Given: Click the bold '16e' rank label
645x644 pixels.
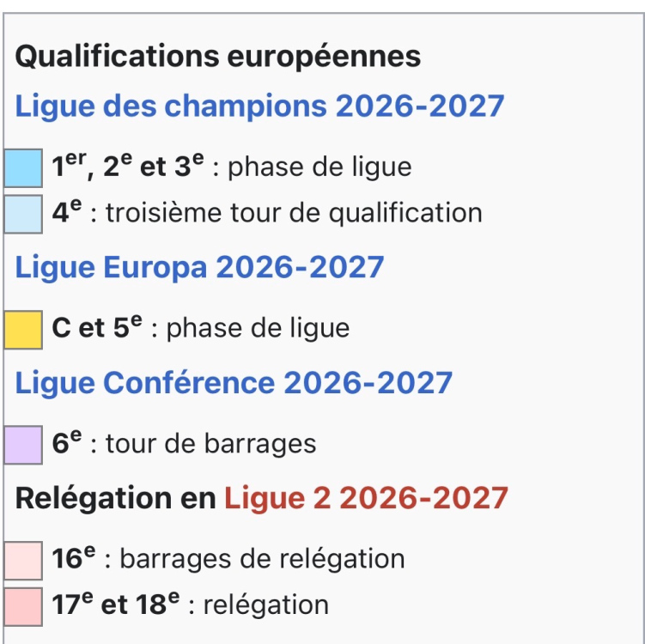Looking at the screenshot, I should tap(73, 559).
